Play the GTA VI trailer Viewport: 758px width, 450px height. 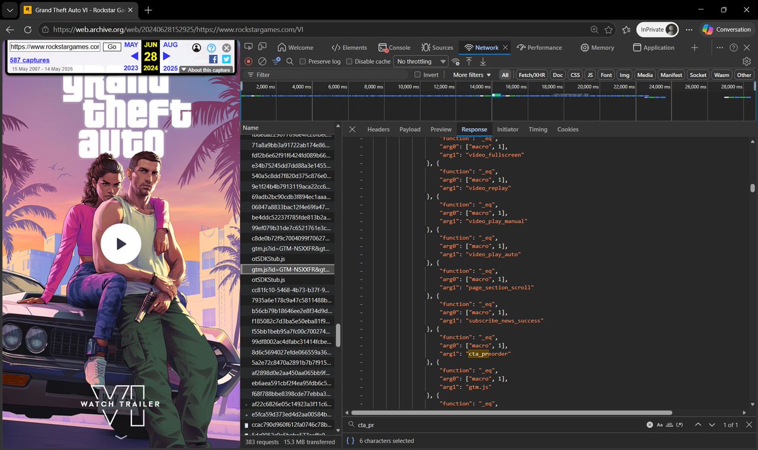121,244
